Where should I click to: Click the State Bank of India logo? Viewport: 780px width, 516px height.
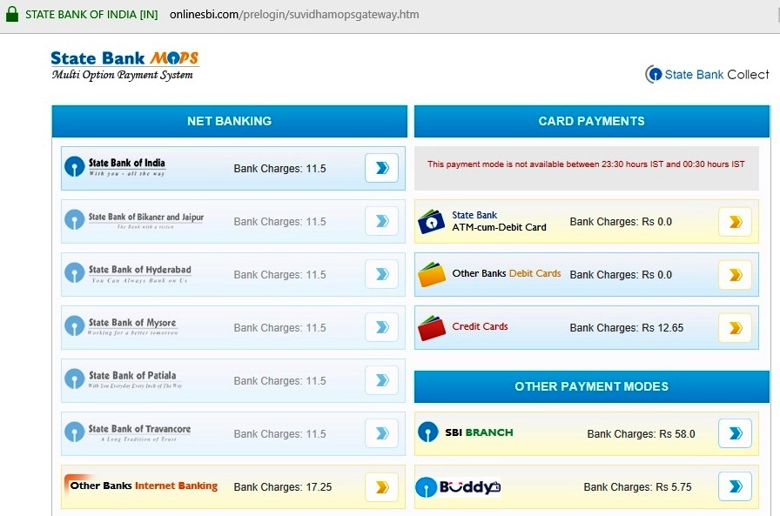point(116,166)
